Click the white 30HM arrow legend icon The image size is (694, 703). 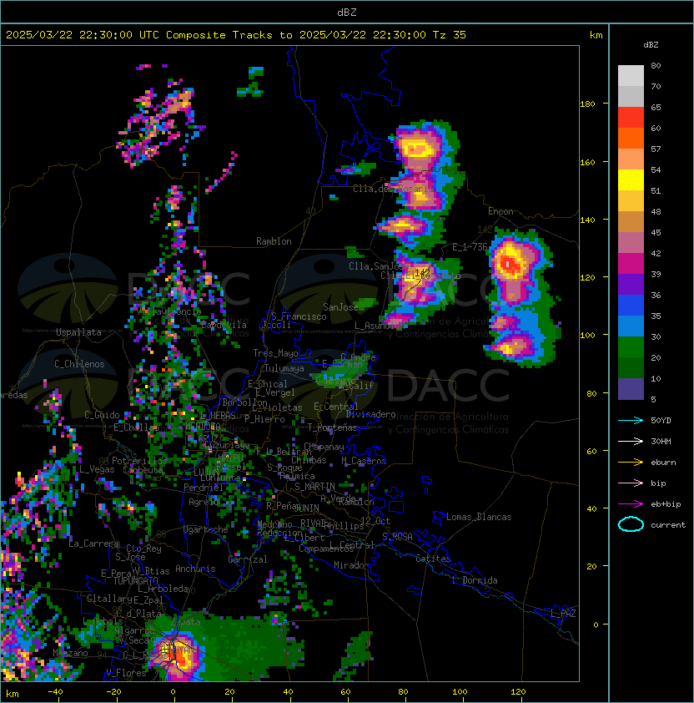(631, 442)
